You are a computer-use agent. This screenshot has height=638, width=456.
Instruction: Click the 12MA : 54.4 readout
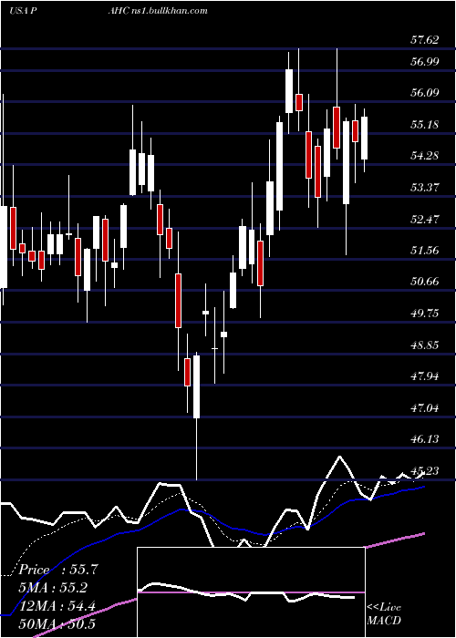point(57,606)
